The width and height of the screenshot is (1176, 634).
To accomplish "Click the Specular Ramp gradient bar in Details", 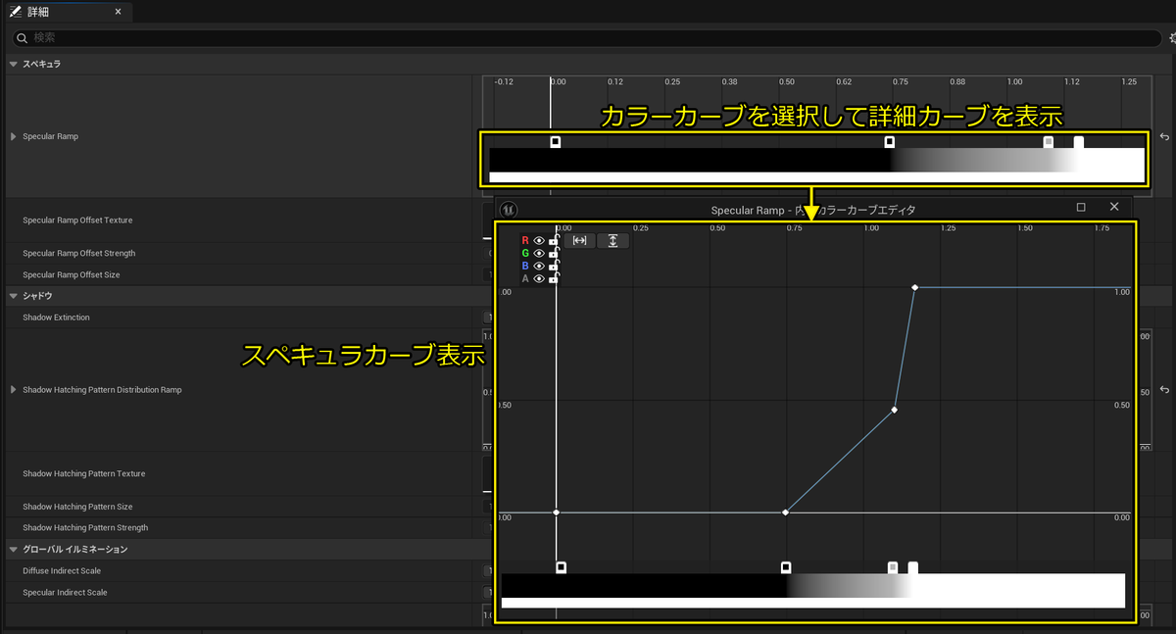I will tap(816, 165).
